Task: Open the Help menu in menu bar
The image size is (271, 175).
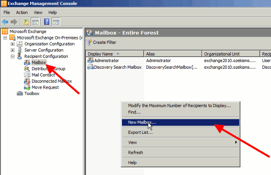Action: pos(52,13)
